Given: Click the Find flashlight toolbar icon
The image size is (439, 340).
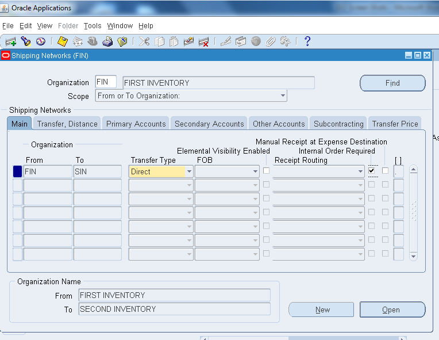Looking at the screenshot, I should (26, 41).
